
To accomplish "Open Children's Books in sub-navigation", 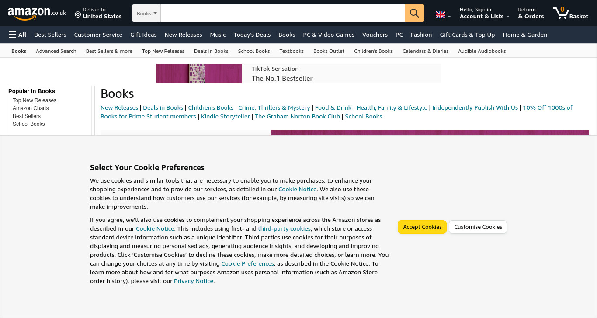I will pos(373,51).
